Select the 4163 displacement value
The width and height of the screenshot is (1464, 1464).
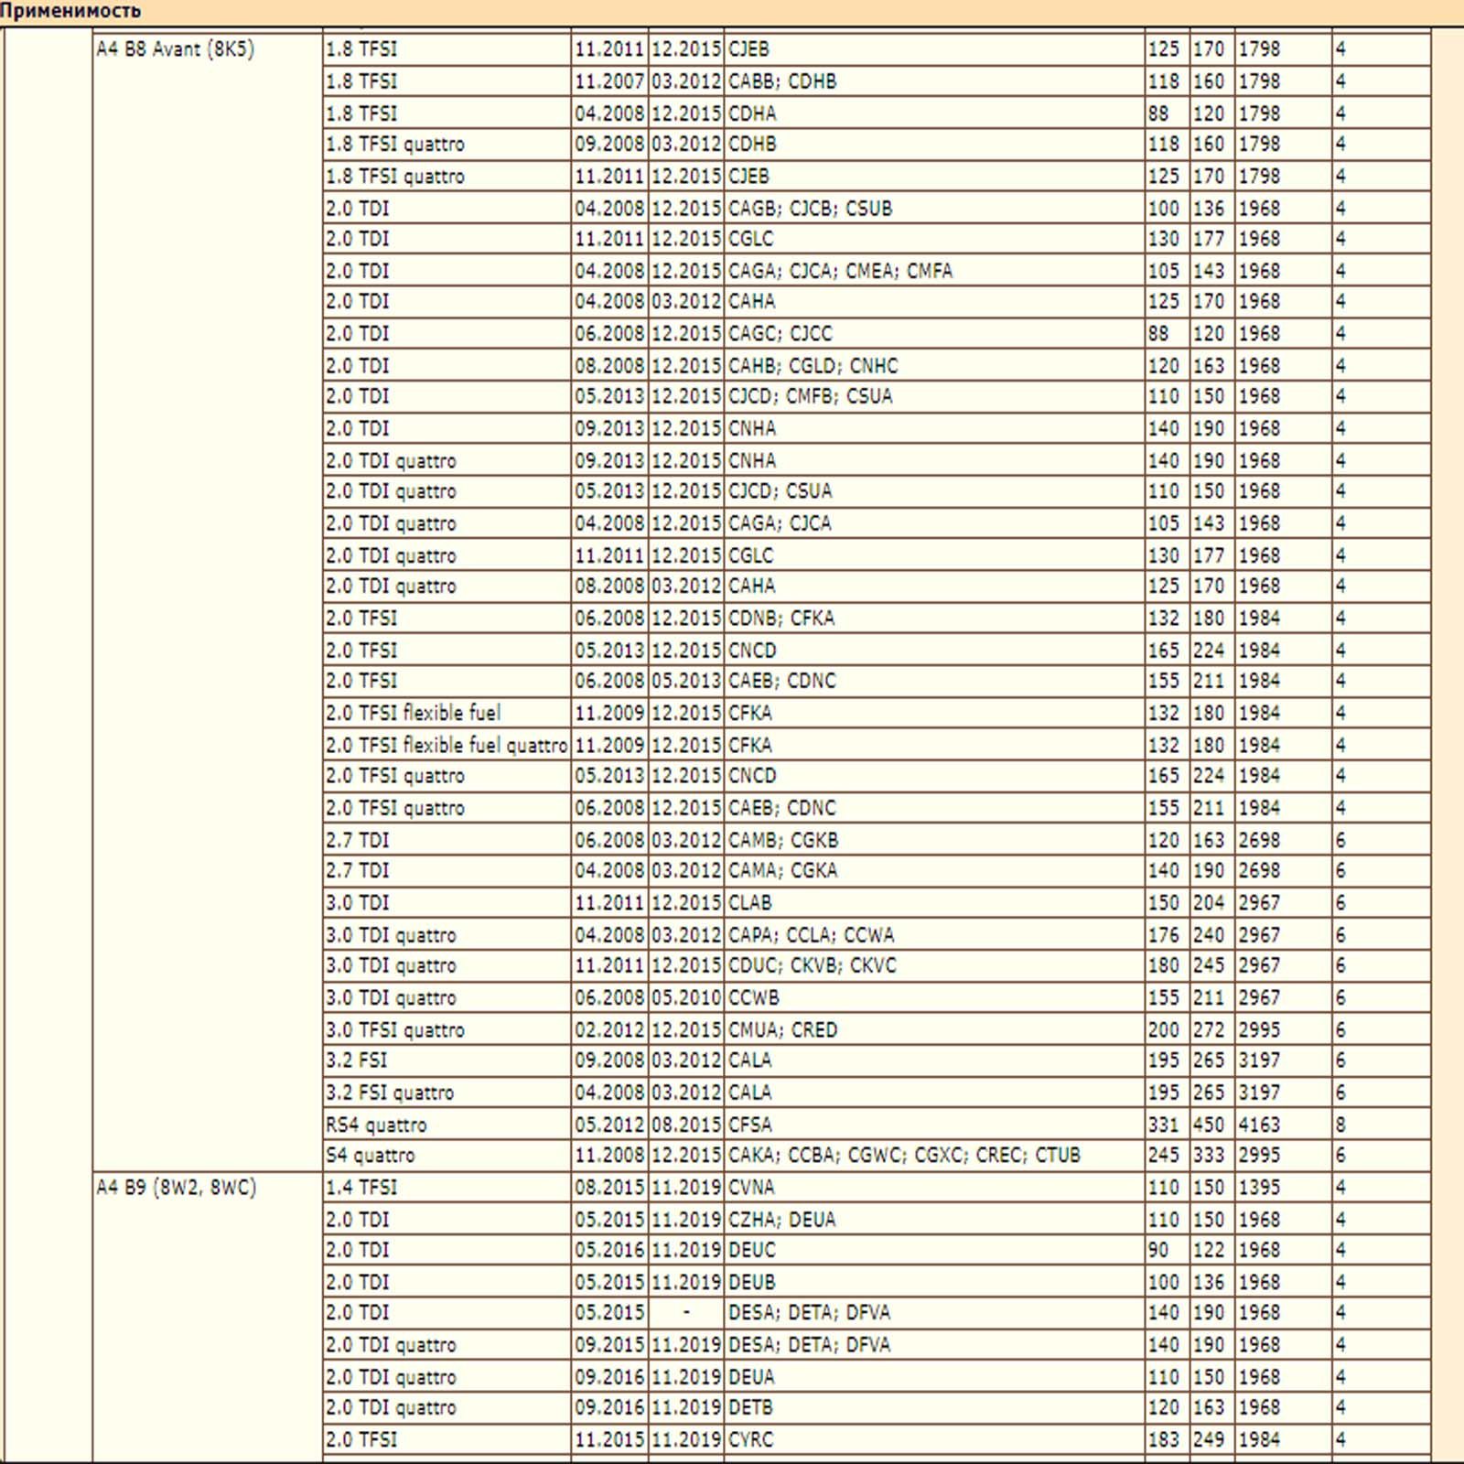pyautogui.click(x=1259, y=1125)
